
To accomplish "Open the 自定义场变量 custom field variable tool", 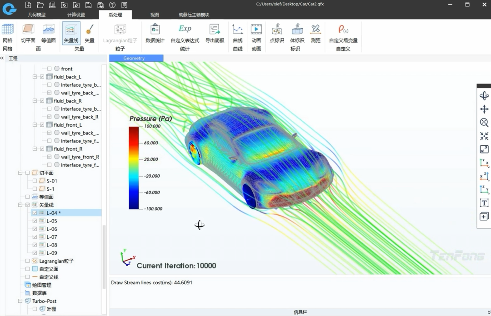I will point(343,33).
